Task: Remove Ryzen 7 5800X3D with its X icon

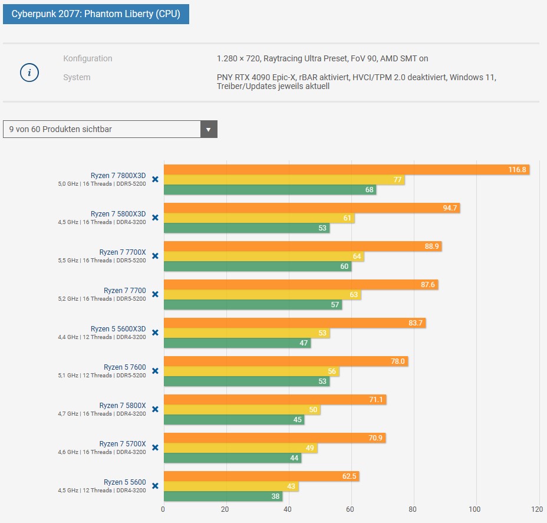Action: (155, 218)
